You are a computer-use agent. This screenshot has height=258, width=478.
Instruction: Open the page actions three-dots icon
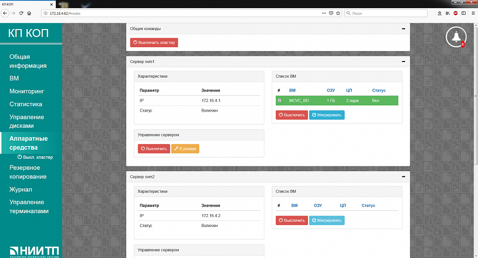[x=324, y=13]
